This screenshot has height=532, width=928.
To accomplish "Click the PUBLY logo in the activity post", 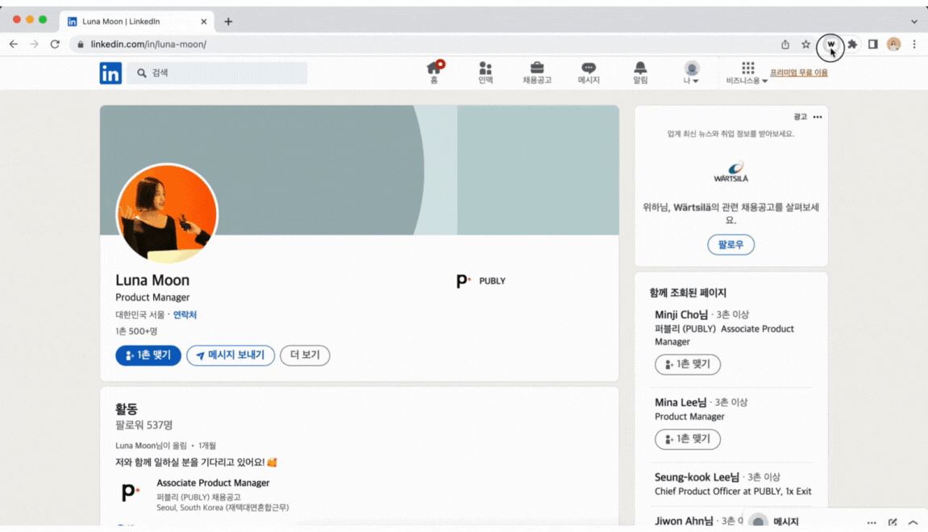I will pyautogui.click(x=130, y=493).
